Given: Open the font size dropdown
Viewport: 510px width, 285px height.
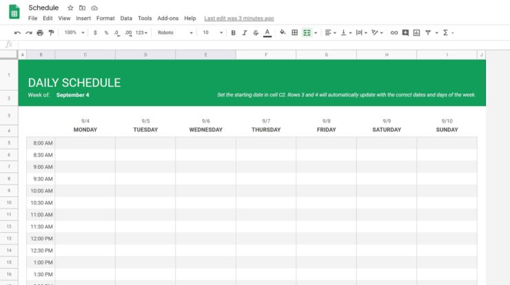Looking at the screenshot, I should pos(213,33).
